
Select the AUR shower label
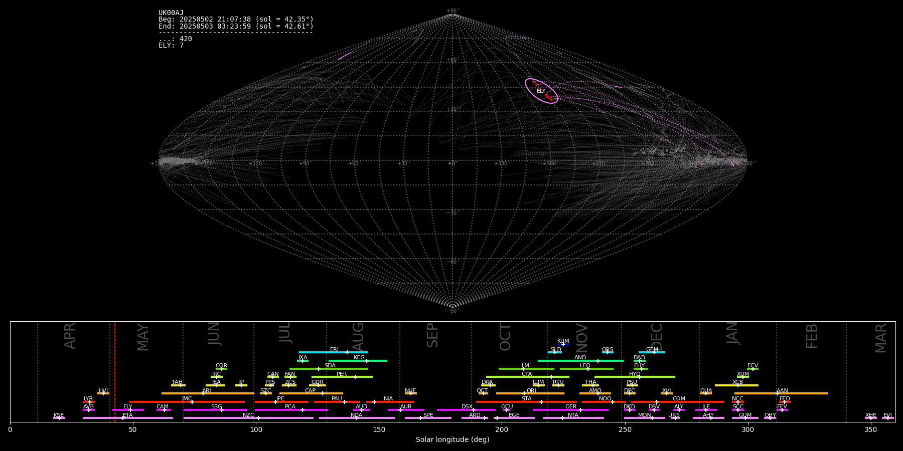point(406,406)
